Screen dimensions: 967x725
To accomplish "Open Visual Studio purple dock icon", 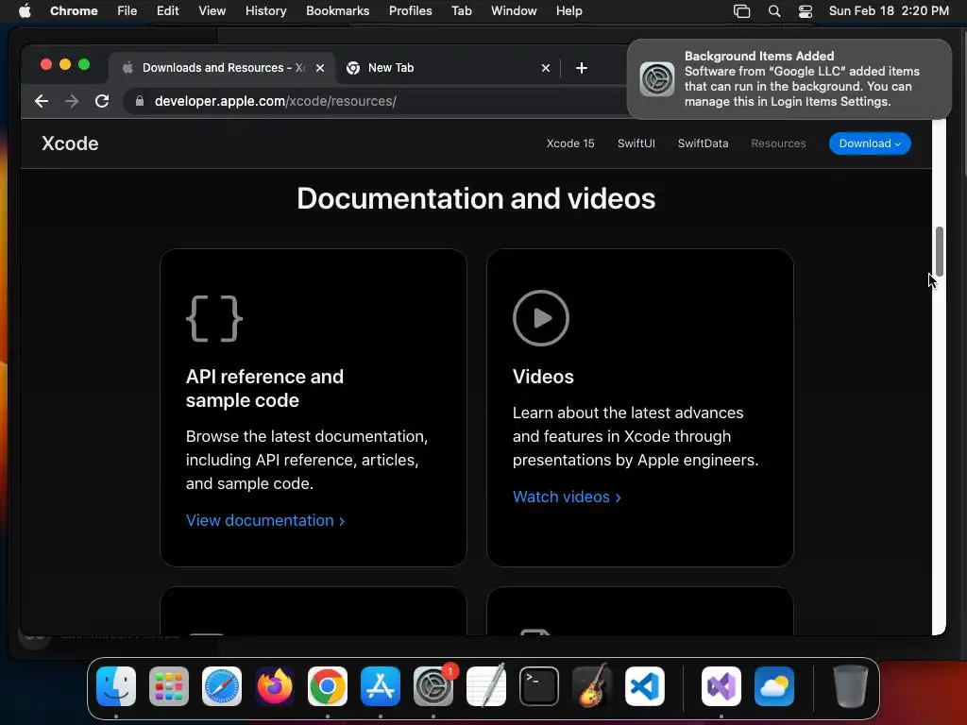I will 721,686.
